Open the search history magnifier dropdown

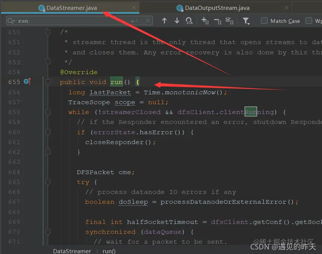pyautogui.click(x=11, y=21)
